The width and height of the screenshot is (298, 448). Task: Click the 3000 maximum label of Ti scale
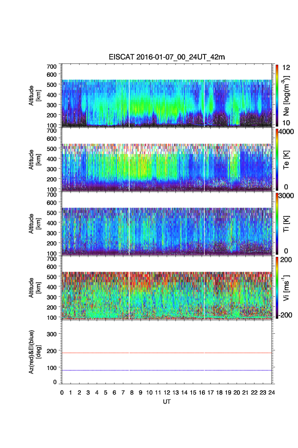(x=286, y=196)
